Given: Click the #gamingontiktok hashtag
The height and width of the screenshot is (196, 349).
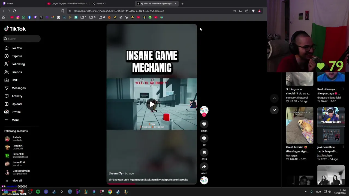Looking at the screenshot, I should pos(140,180).
